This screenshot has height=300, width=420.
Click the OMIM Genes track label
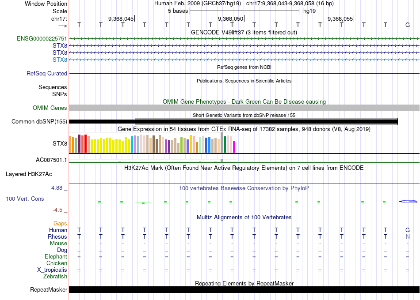50,108
